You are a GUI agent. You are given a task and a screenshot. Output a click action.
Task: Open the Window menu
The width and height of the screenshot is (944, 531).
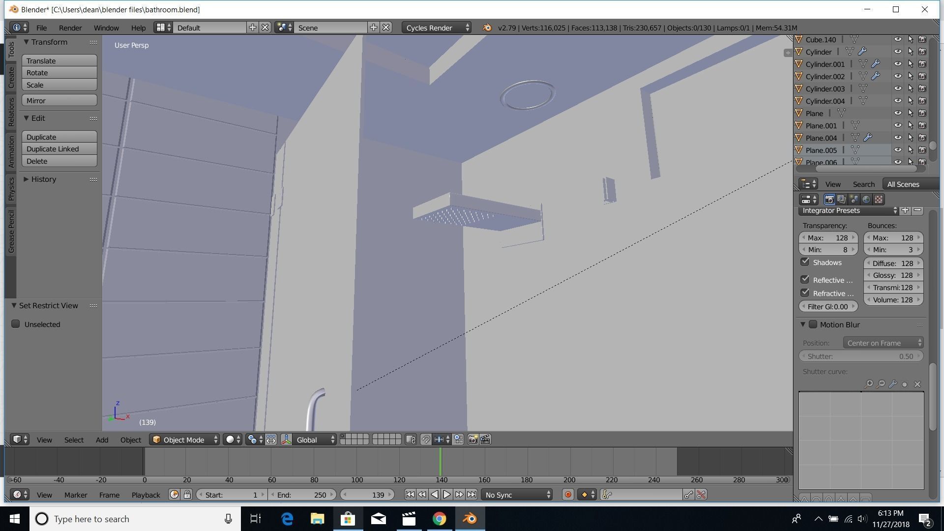[106, 28]
